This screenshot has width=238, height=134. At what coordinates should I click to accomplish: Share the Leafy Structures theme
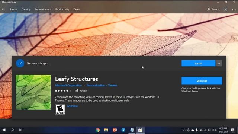[x=81, y=91]
